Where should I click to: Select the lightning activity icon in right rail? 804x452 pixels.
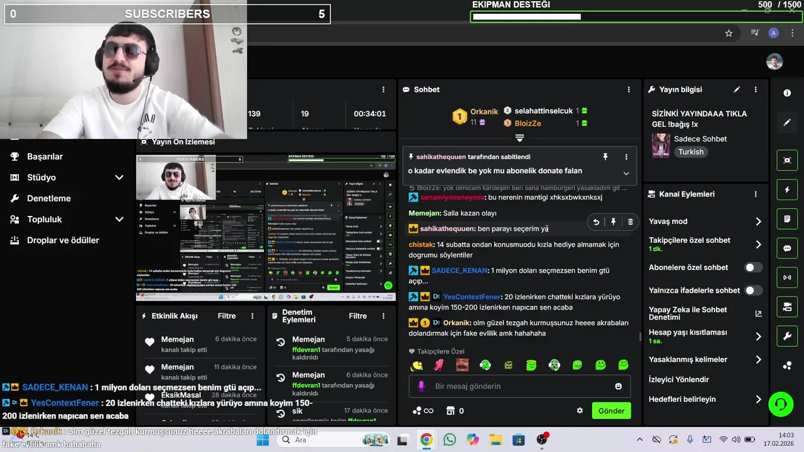[787, 190]
